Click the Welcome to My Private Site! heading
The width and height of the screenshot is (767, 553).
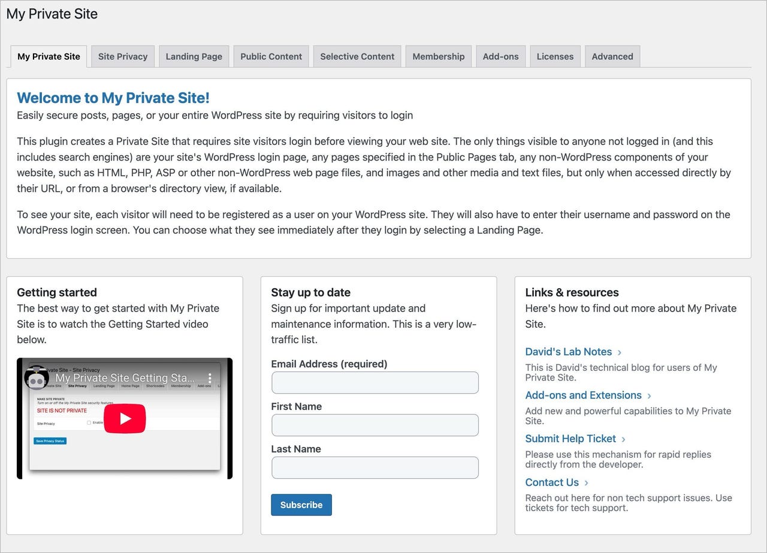[113, 98]
